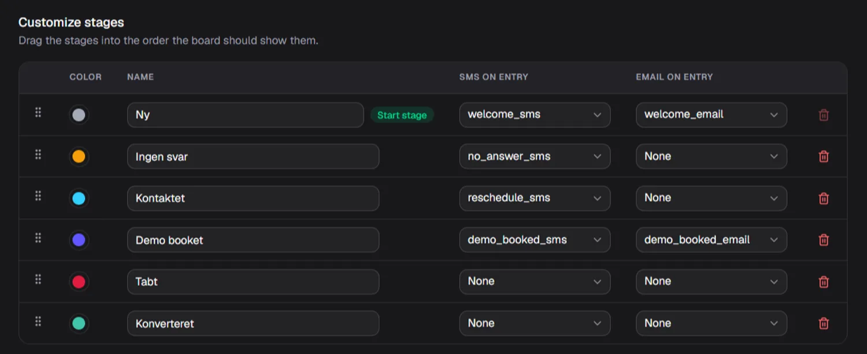
Task: Open email on entry dropdown for Ingen svar
Action: click(712, 156)
